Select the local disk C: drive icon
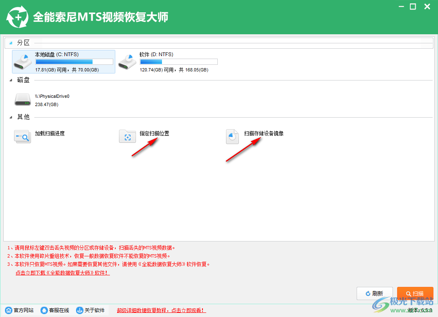This screenshot has height=317, width=438. pyautogui.click(x=23, y=62)
